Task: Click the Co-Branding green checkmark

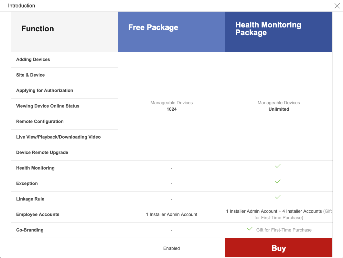Action: pos(250,229)
